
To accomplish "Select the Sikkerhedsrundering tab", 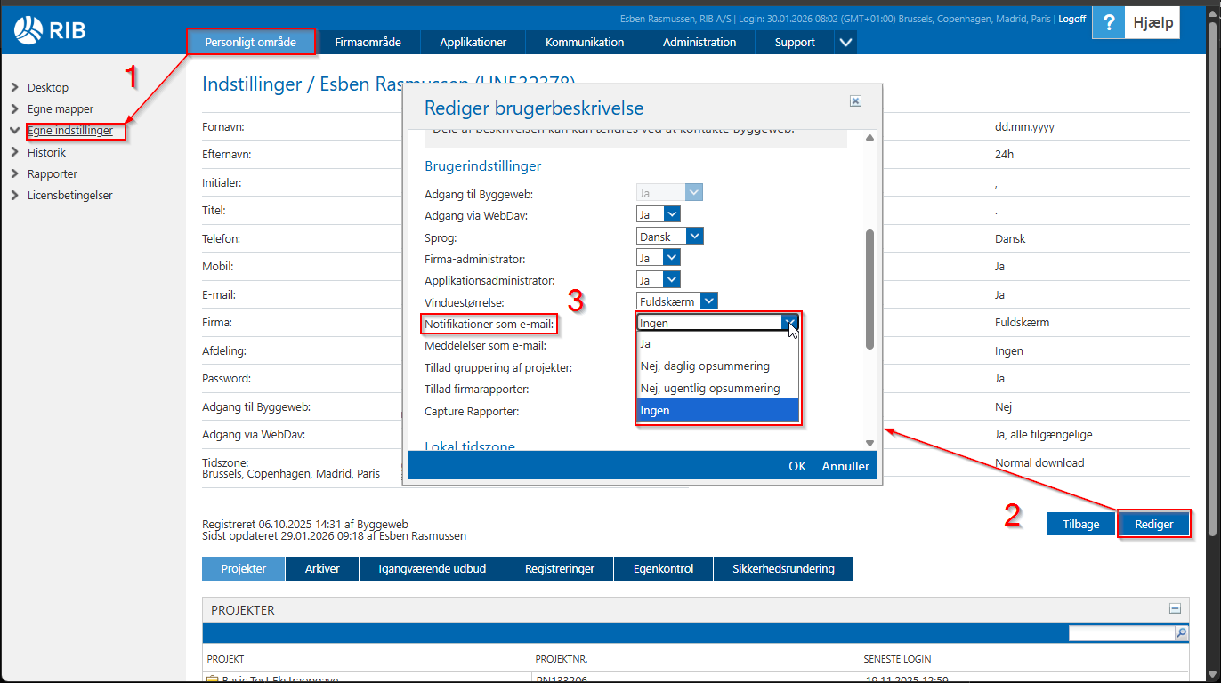I will click(x=783, y=568).
